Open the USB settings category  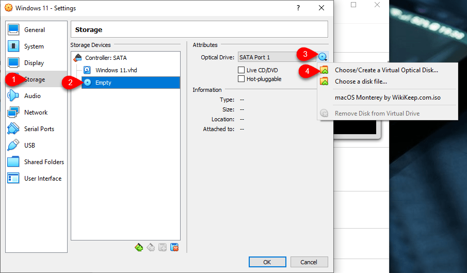click(36, 146)
